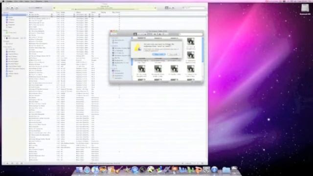Click the icon view button in Finder toolbar
Screen dimensions: 313x176
[135, 34]
